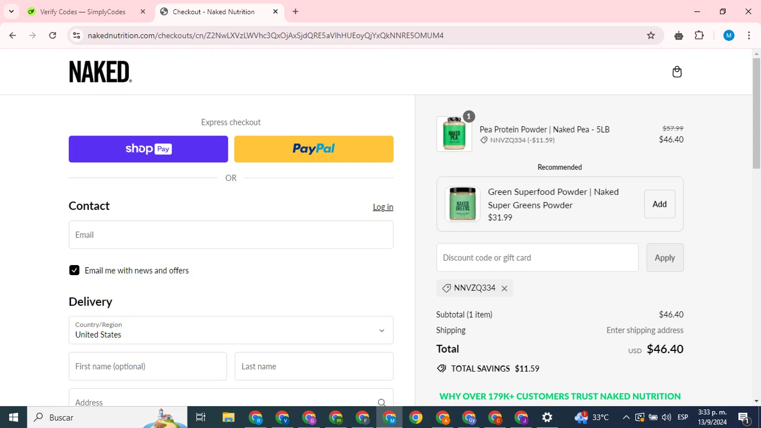Open the Settings gear on taskbar
This screenshot has height=428, width=761.
pyautogui.click(x=547, y=417)
